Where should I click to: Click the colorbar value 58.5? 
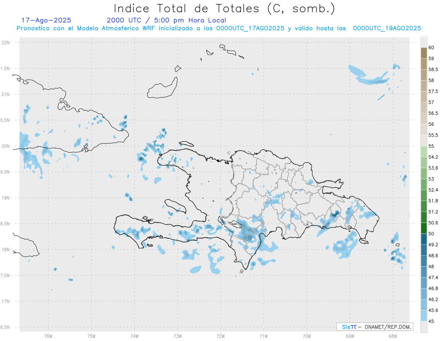click(x=433, y=69)
